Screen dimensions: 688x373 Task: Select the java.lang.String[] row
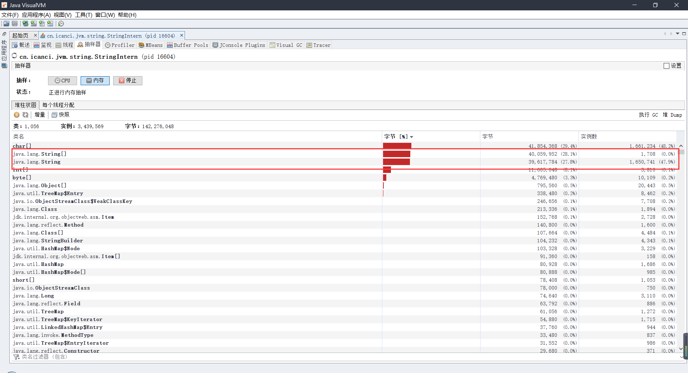point(344,154)
